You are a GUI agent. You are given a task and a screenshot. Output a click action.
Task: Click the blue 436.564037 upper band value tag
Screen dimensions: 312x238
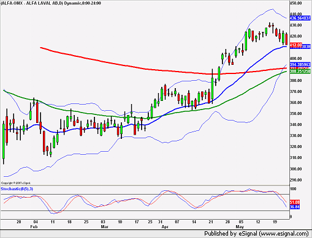tap(300, 18)
